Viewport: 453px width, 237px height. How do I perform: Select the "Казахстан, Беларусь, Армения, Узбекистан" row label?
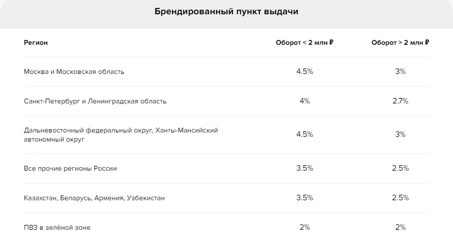pyautogui.click(x=94, y=198)
